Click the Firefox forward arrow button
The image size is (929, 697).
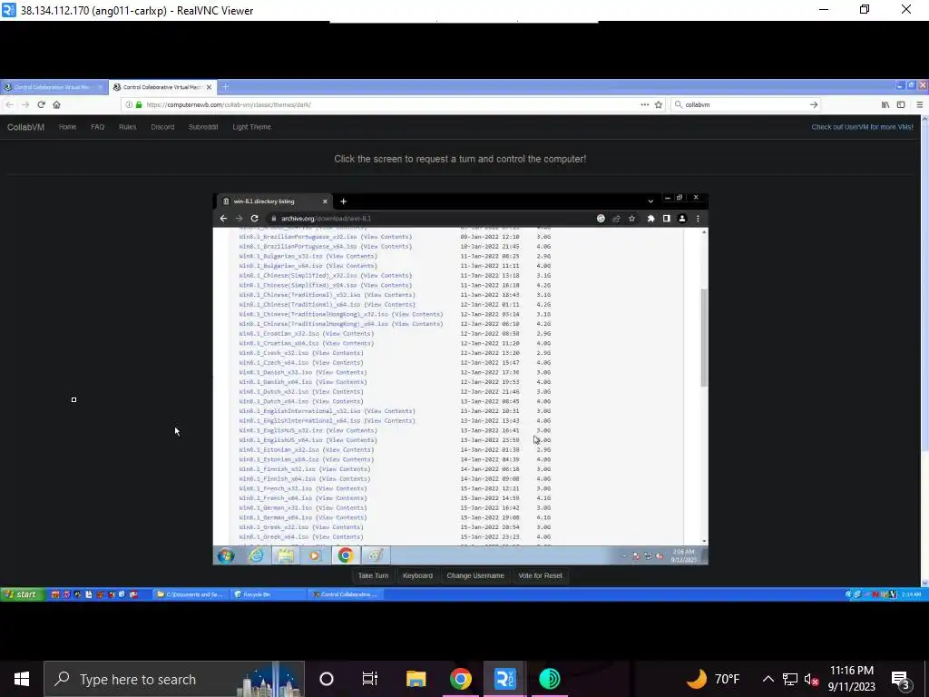(x=24, y=104)
